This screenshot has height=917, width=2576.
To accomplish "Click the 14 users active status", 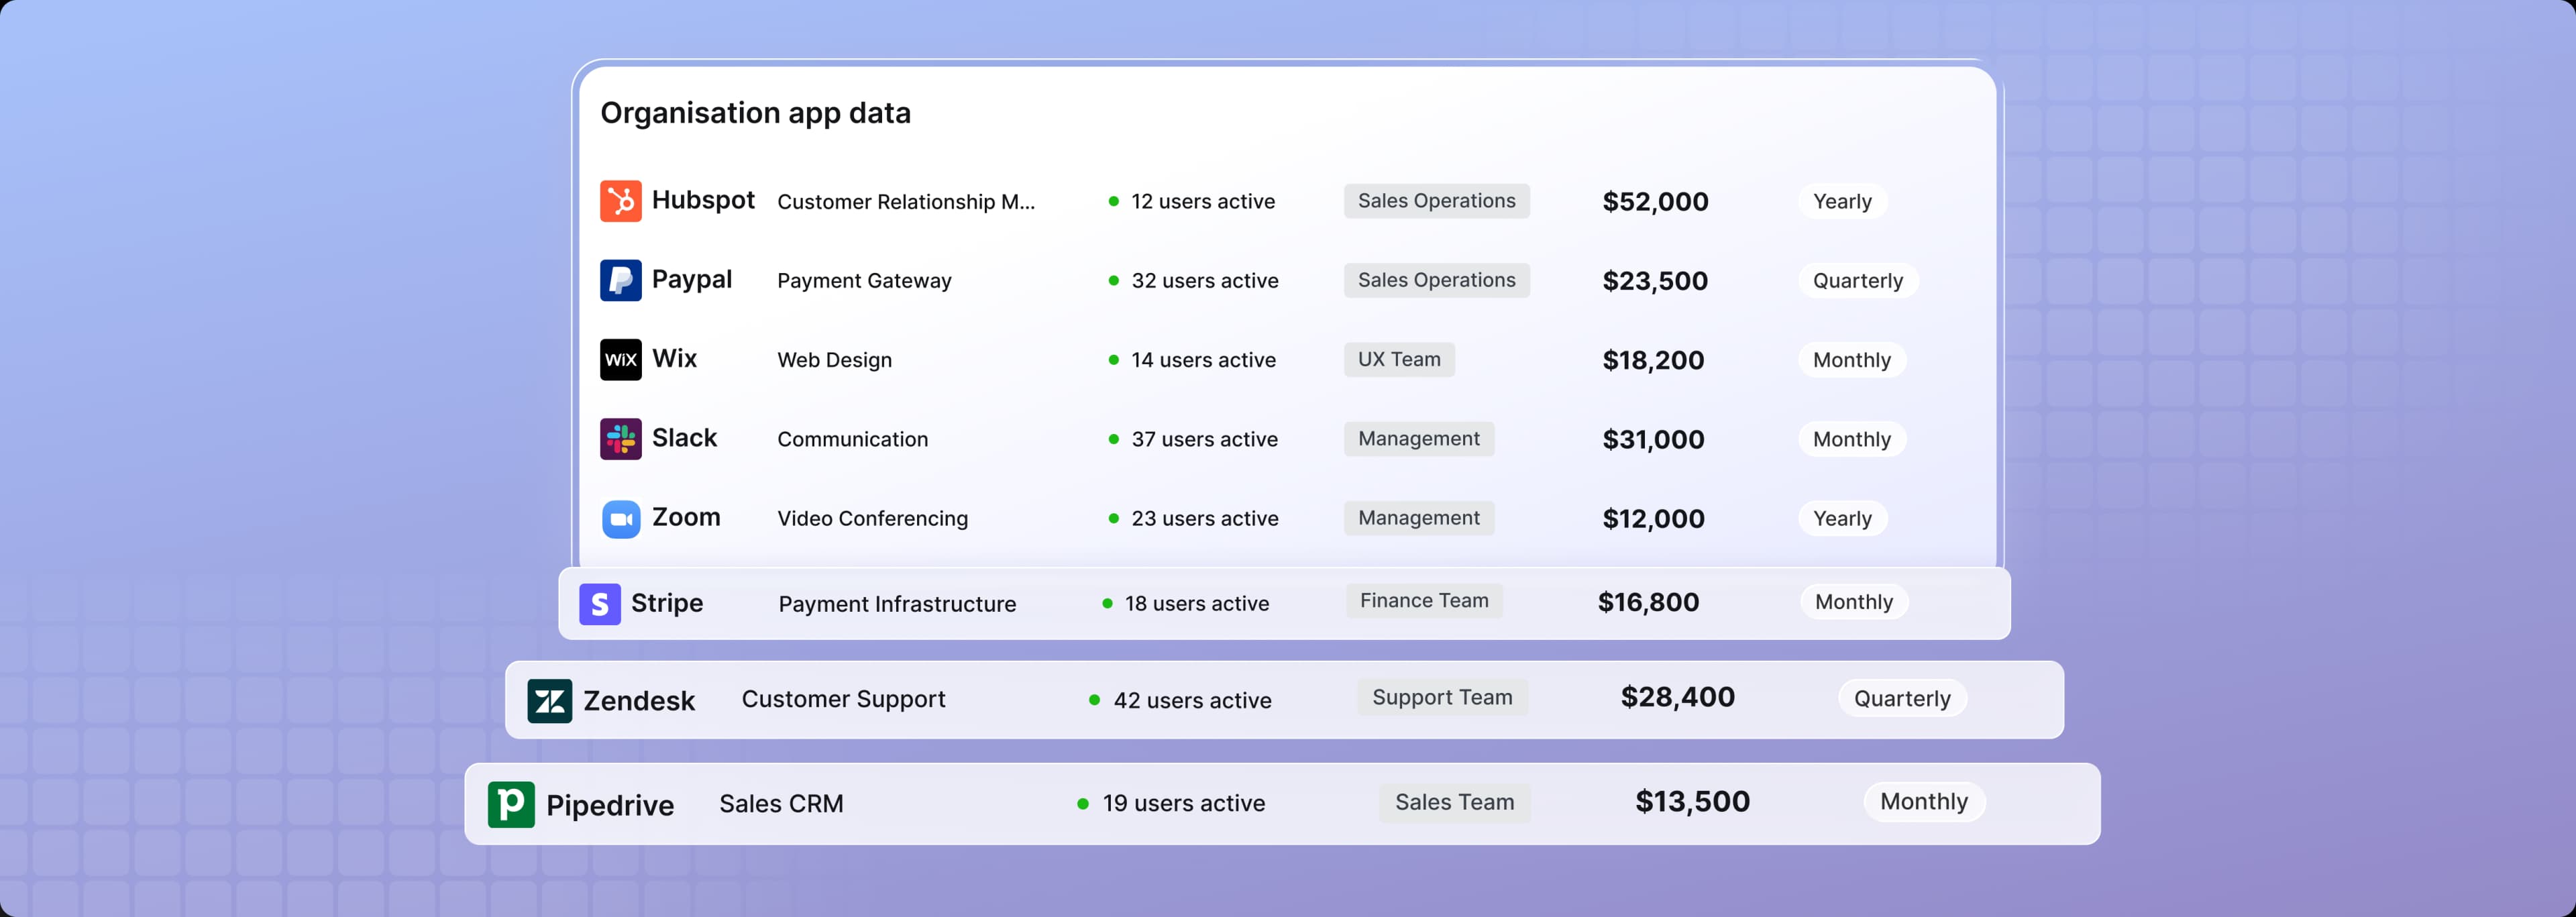I will [x=1192, y=359].
